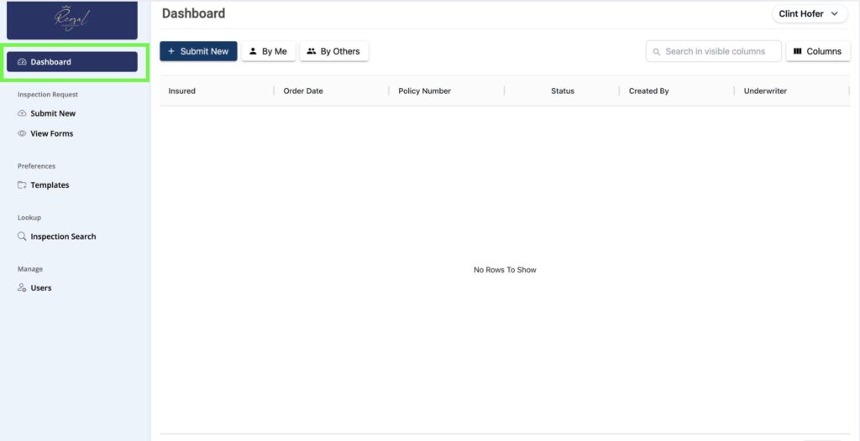
Task: Open the Columns chooser
Action: pyautogui.click(x=817, y=51)
